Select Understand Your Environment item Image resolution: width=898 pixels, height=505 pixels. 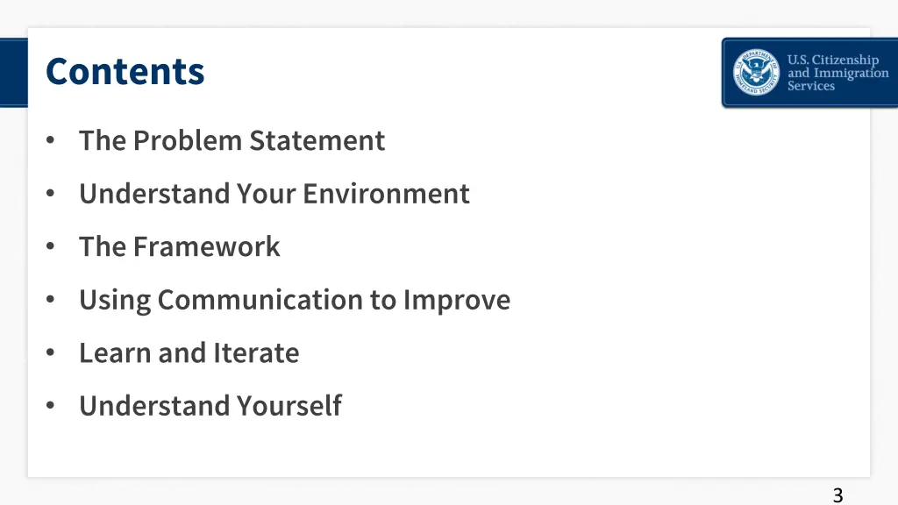pyautogui.click(x=274, y=194)
